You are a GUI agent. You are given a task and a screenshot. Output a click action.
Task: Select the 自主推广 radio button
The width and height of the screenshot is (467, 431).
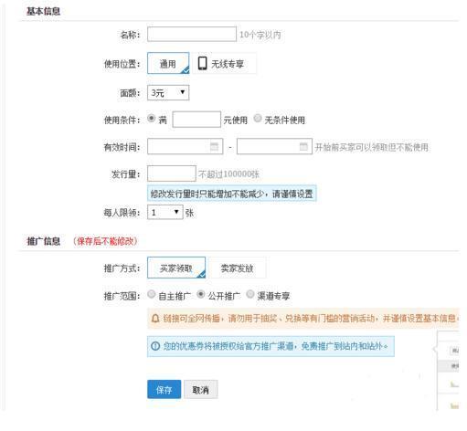(152, 294)
